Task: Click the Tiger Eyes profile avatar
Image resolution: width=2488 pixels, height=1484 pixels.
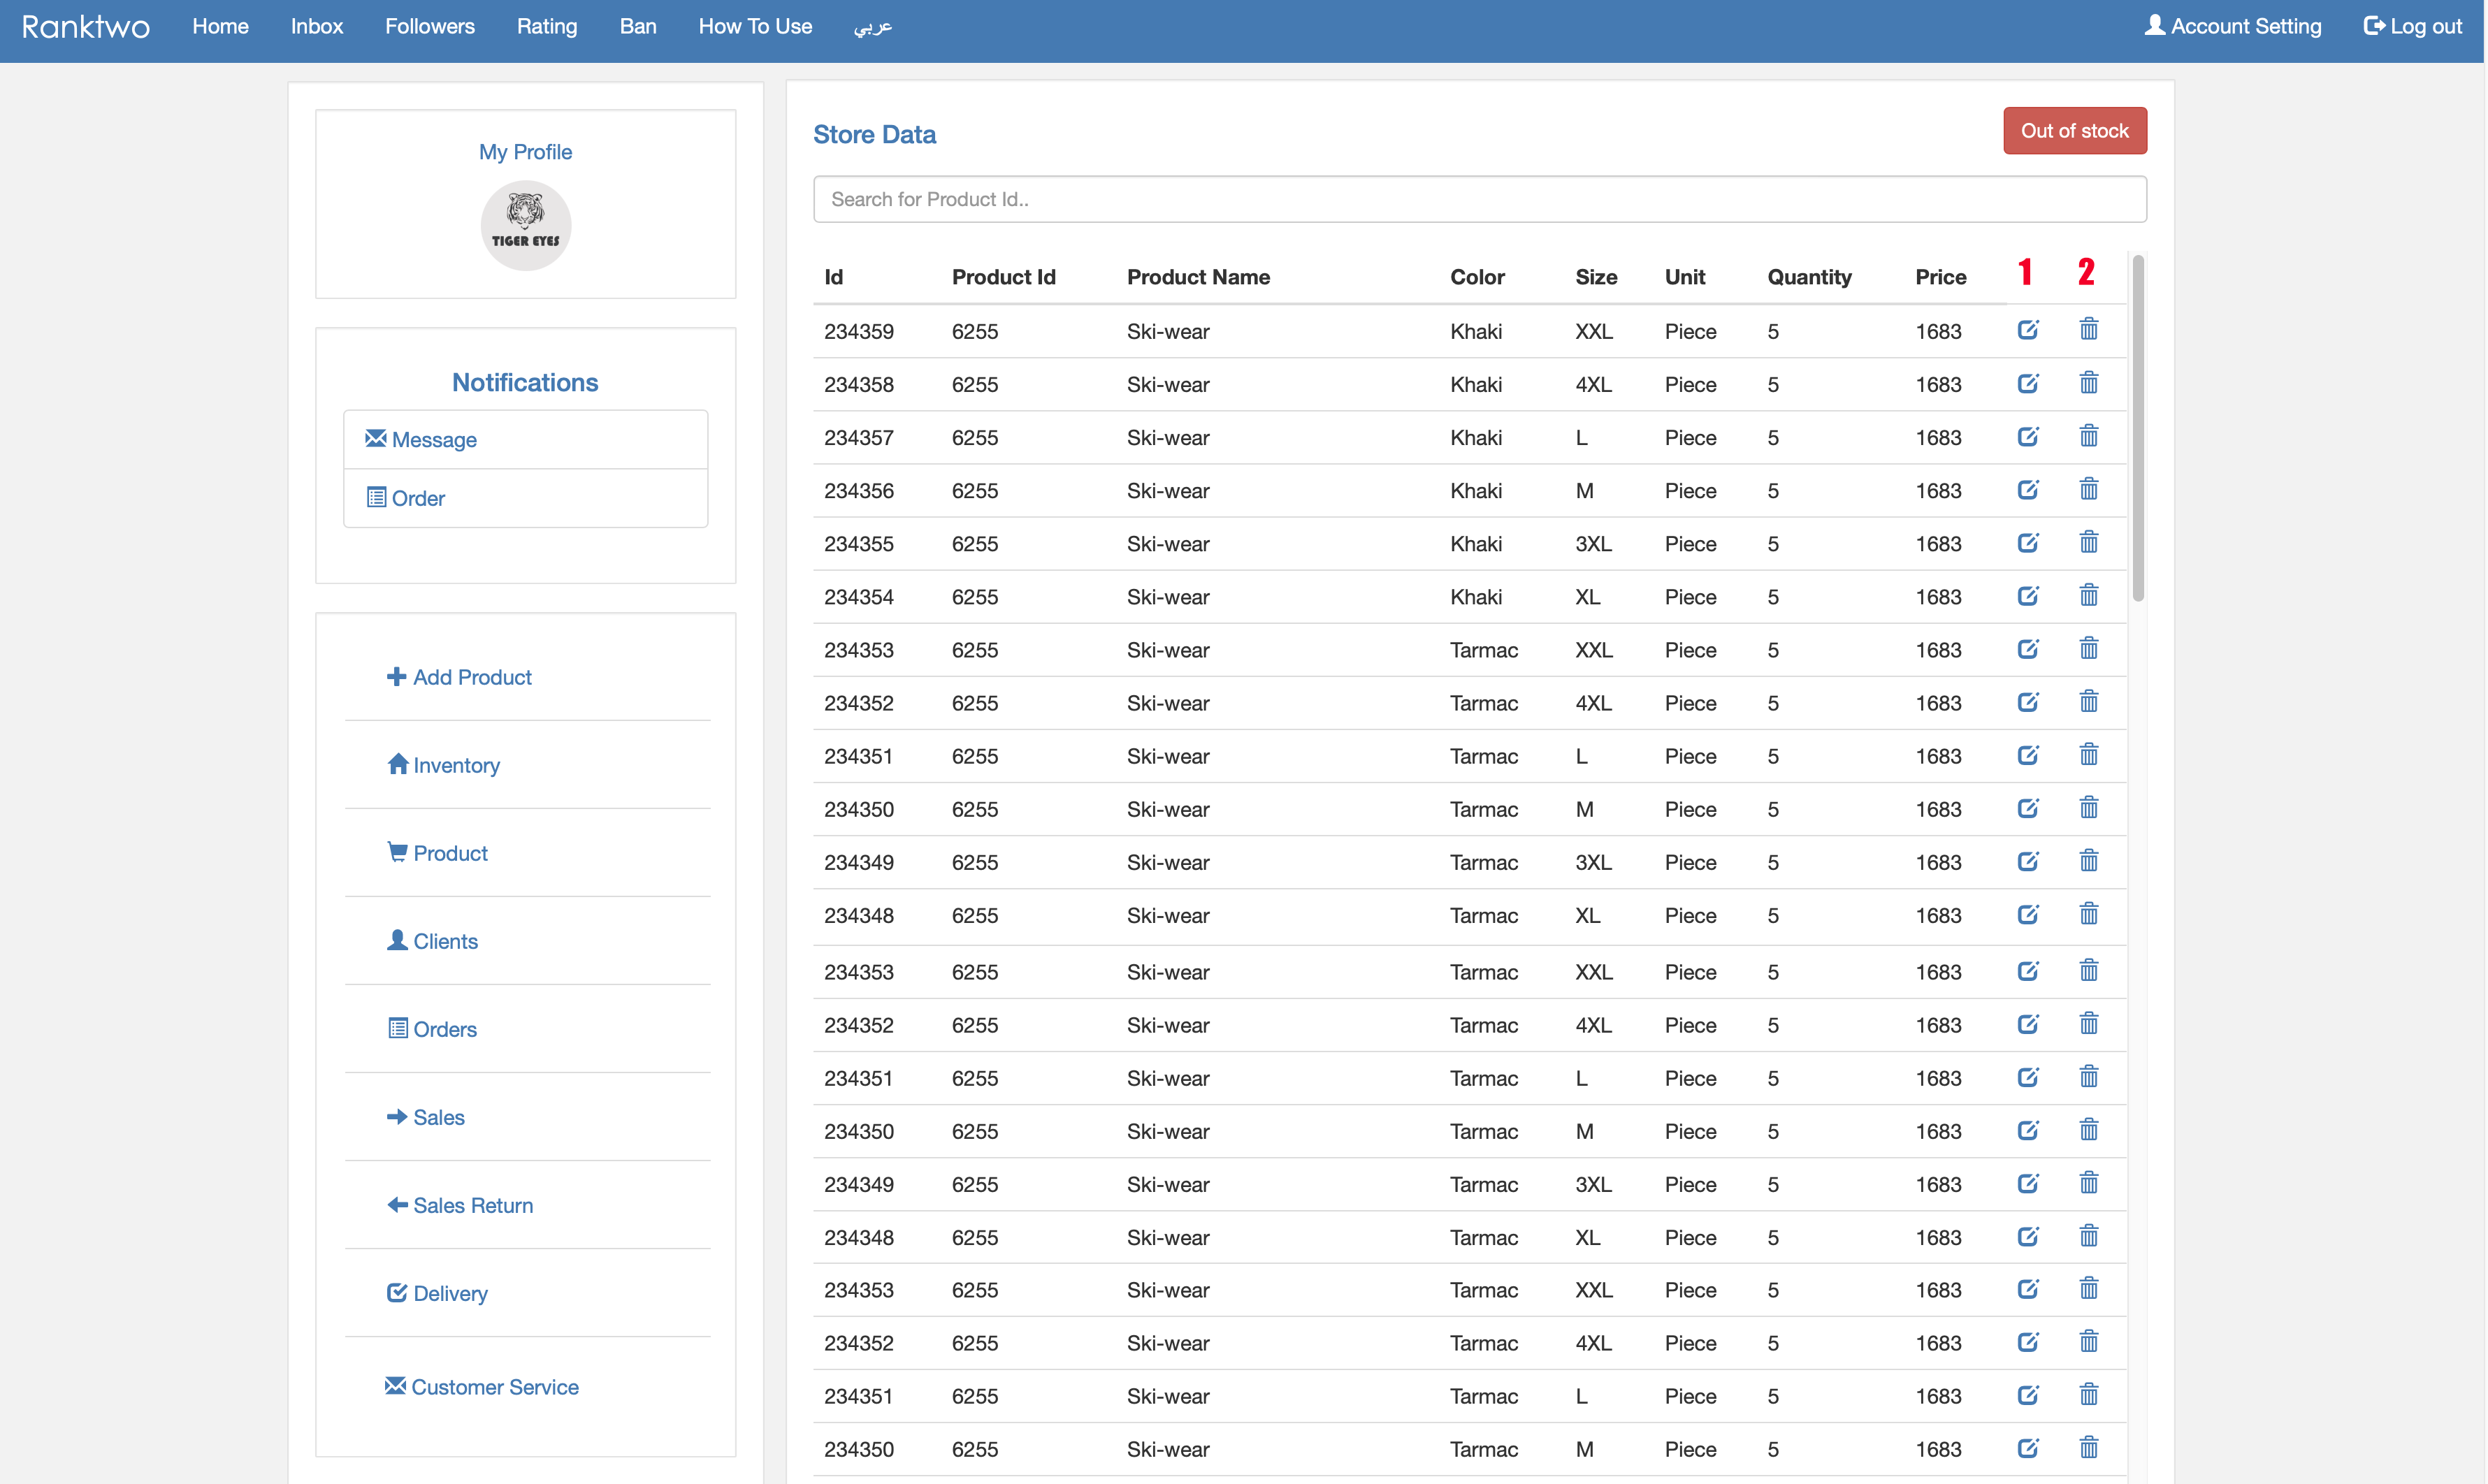Action: 525,225
